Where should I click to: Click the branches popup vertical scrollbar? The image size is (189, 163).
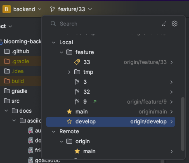coord(183,124)
